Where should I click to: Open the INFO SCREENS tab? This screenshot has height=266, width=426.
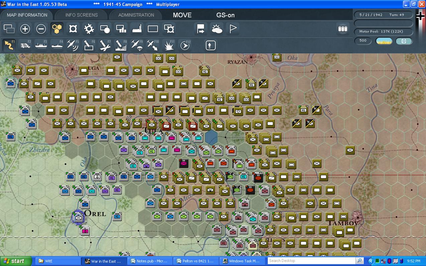[x=82, y=15]
